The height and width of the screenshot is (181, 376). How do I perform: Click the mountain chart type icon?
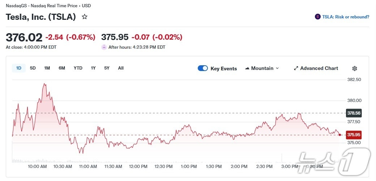248,69
